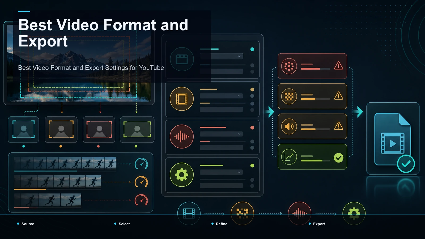Click the teal checkmark badge on the video file

pyautogui.click(x=406, y=164)
